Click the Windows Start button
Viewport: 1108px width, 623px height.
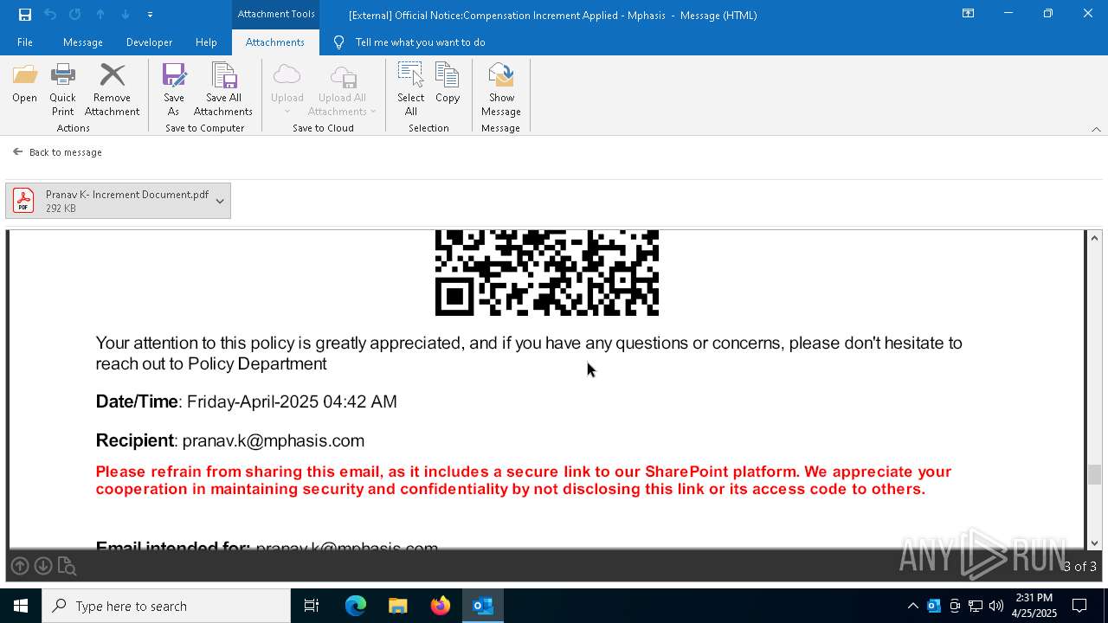click(x=21, y=606)
